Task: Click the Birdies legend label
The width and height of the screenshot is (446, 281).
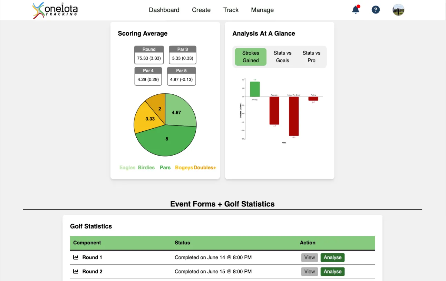Action: 146,168
